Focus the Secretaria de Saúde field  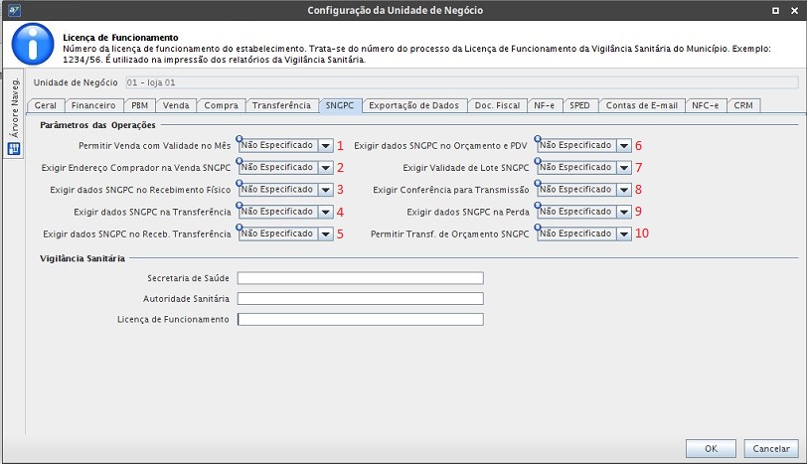pos(360,278)
